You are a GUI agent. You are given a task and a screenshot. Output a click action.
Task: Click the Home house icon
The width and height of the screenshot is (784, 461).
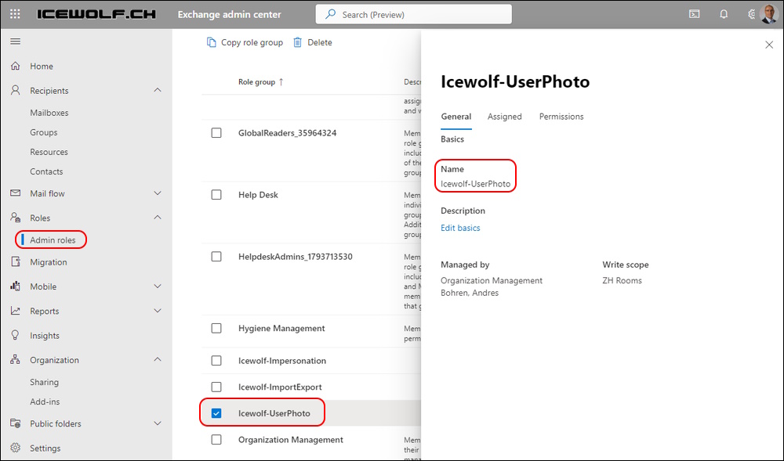pyautogui.click(x=16, y=66)
